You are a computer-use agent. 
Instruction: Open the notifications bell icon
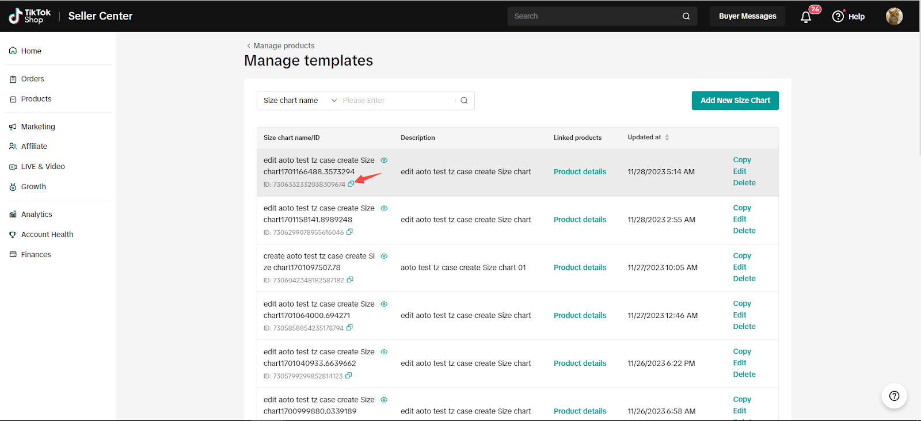(x=806, y=17)
